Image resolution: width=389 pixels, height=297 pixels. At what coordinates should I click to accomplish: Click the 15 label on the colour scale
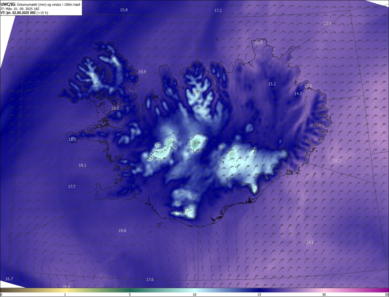(x=259, y=295)
